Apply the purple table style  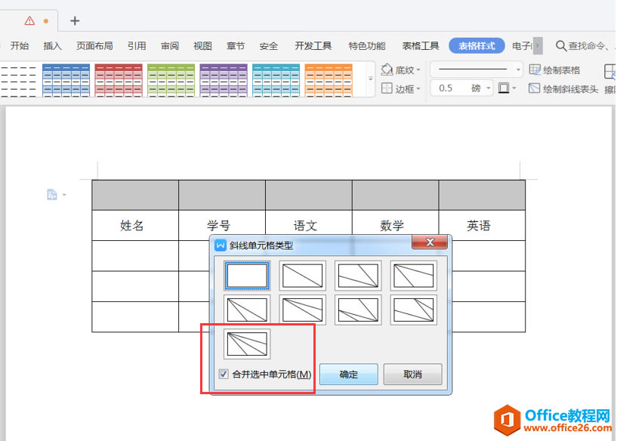coord(224,80)
